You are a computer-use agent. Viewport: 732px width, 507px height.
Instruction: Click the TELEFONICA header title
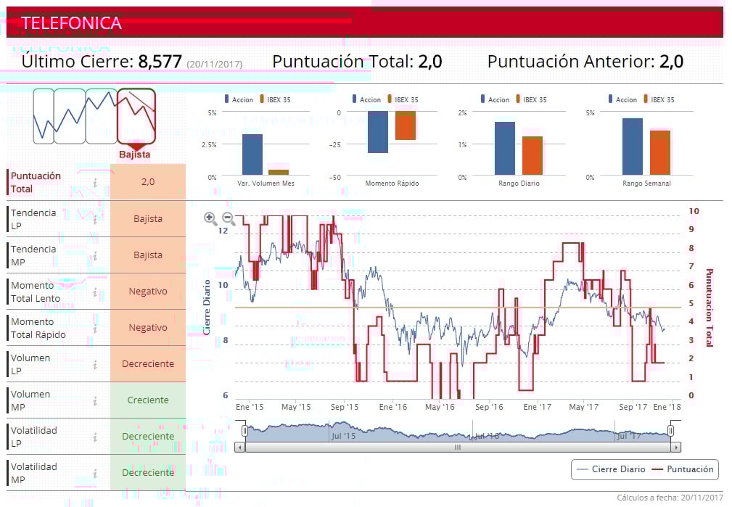click(x=71, y=23)
